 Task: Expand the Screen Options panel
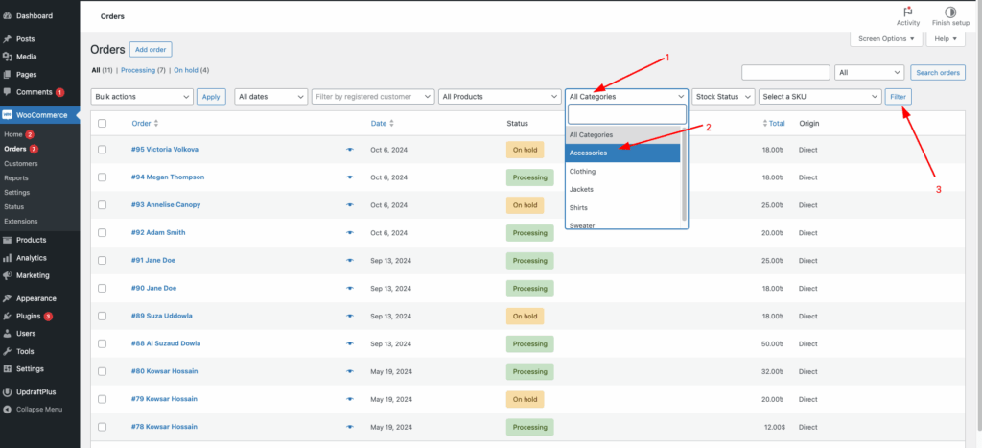pyautogui.click(x=886, y=38)
